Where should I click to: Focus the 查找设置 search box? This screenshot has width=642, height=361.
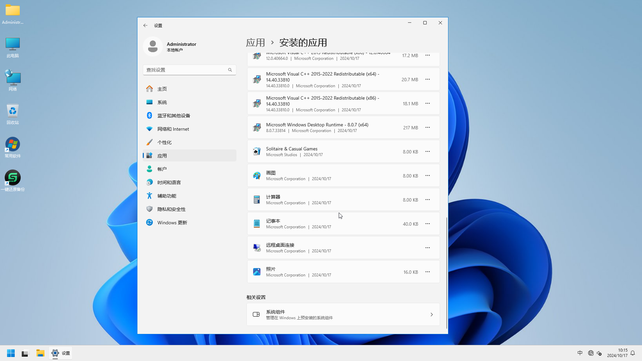[190, 70]
